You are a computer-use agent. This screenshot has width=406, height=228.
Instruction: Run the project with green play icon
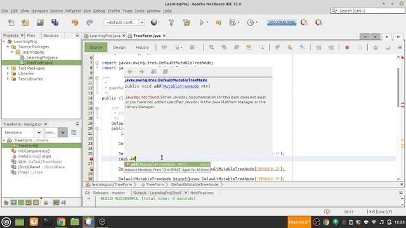pyautogui.click(x=202, y=23)
